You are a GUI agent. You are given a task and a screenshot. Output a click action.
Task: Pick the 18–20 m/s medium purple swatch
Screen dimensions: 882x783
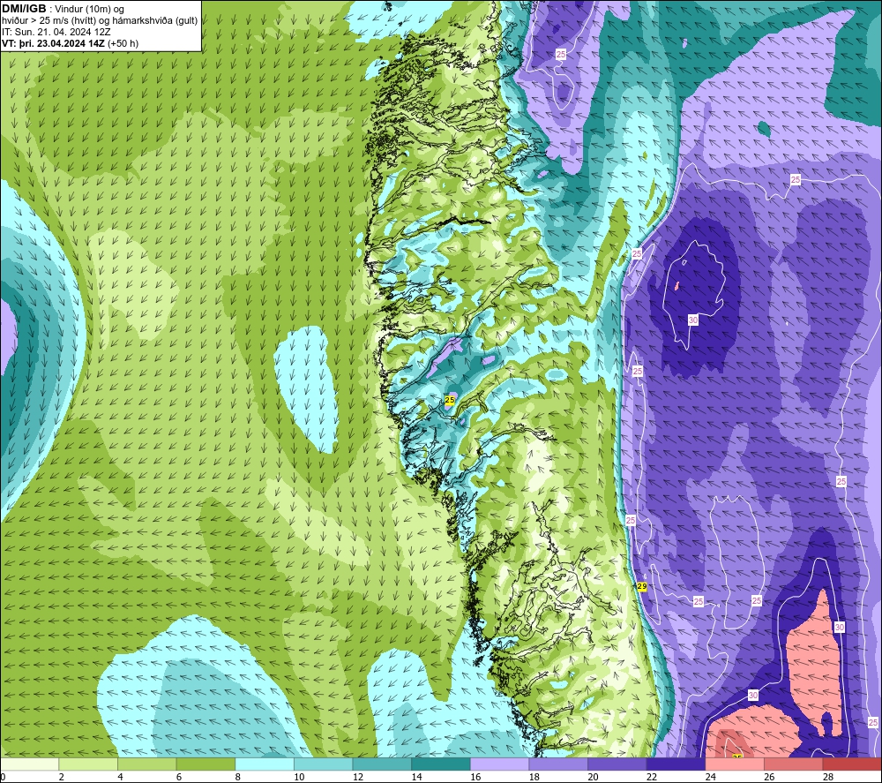[558, 764]
